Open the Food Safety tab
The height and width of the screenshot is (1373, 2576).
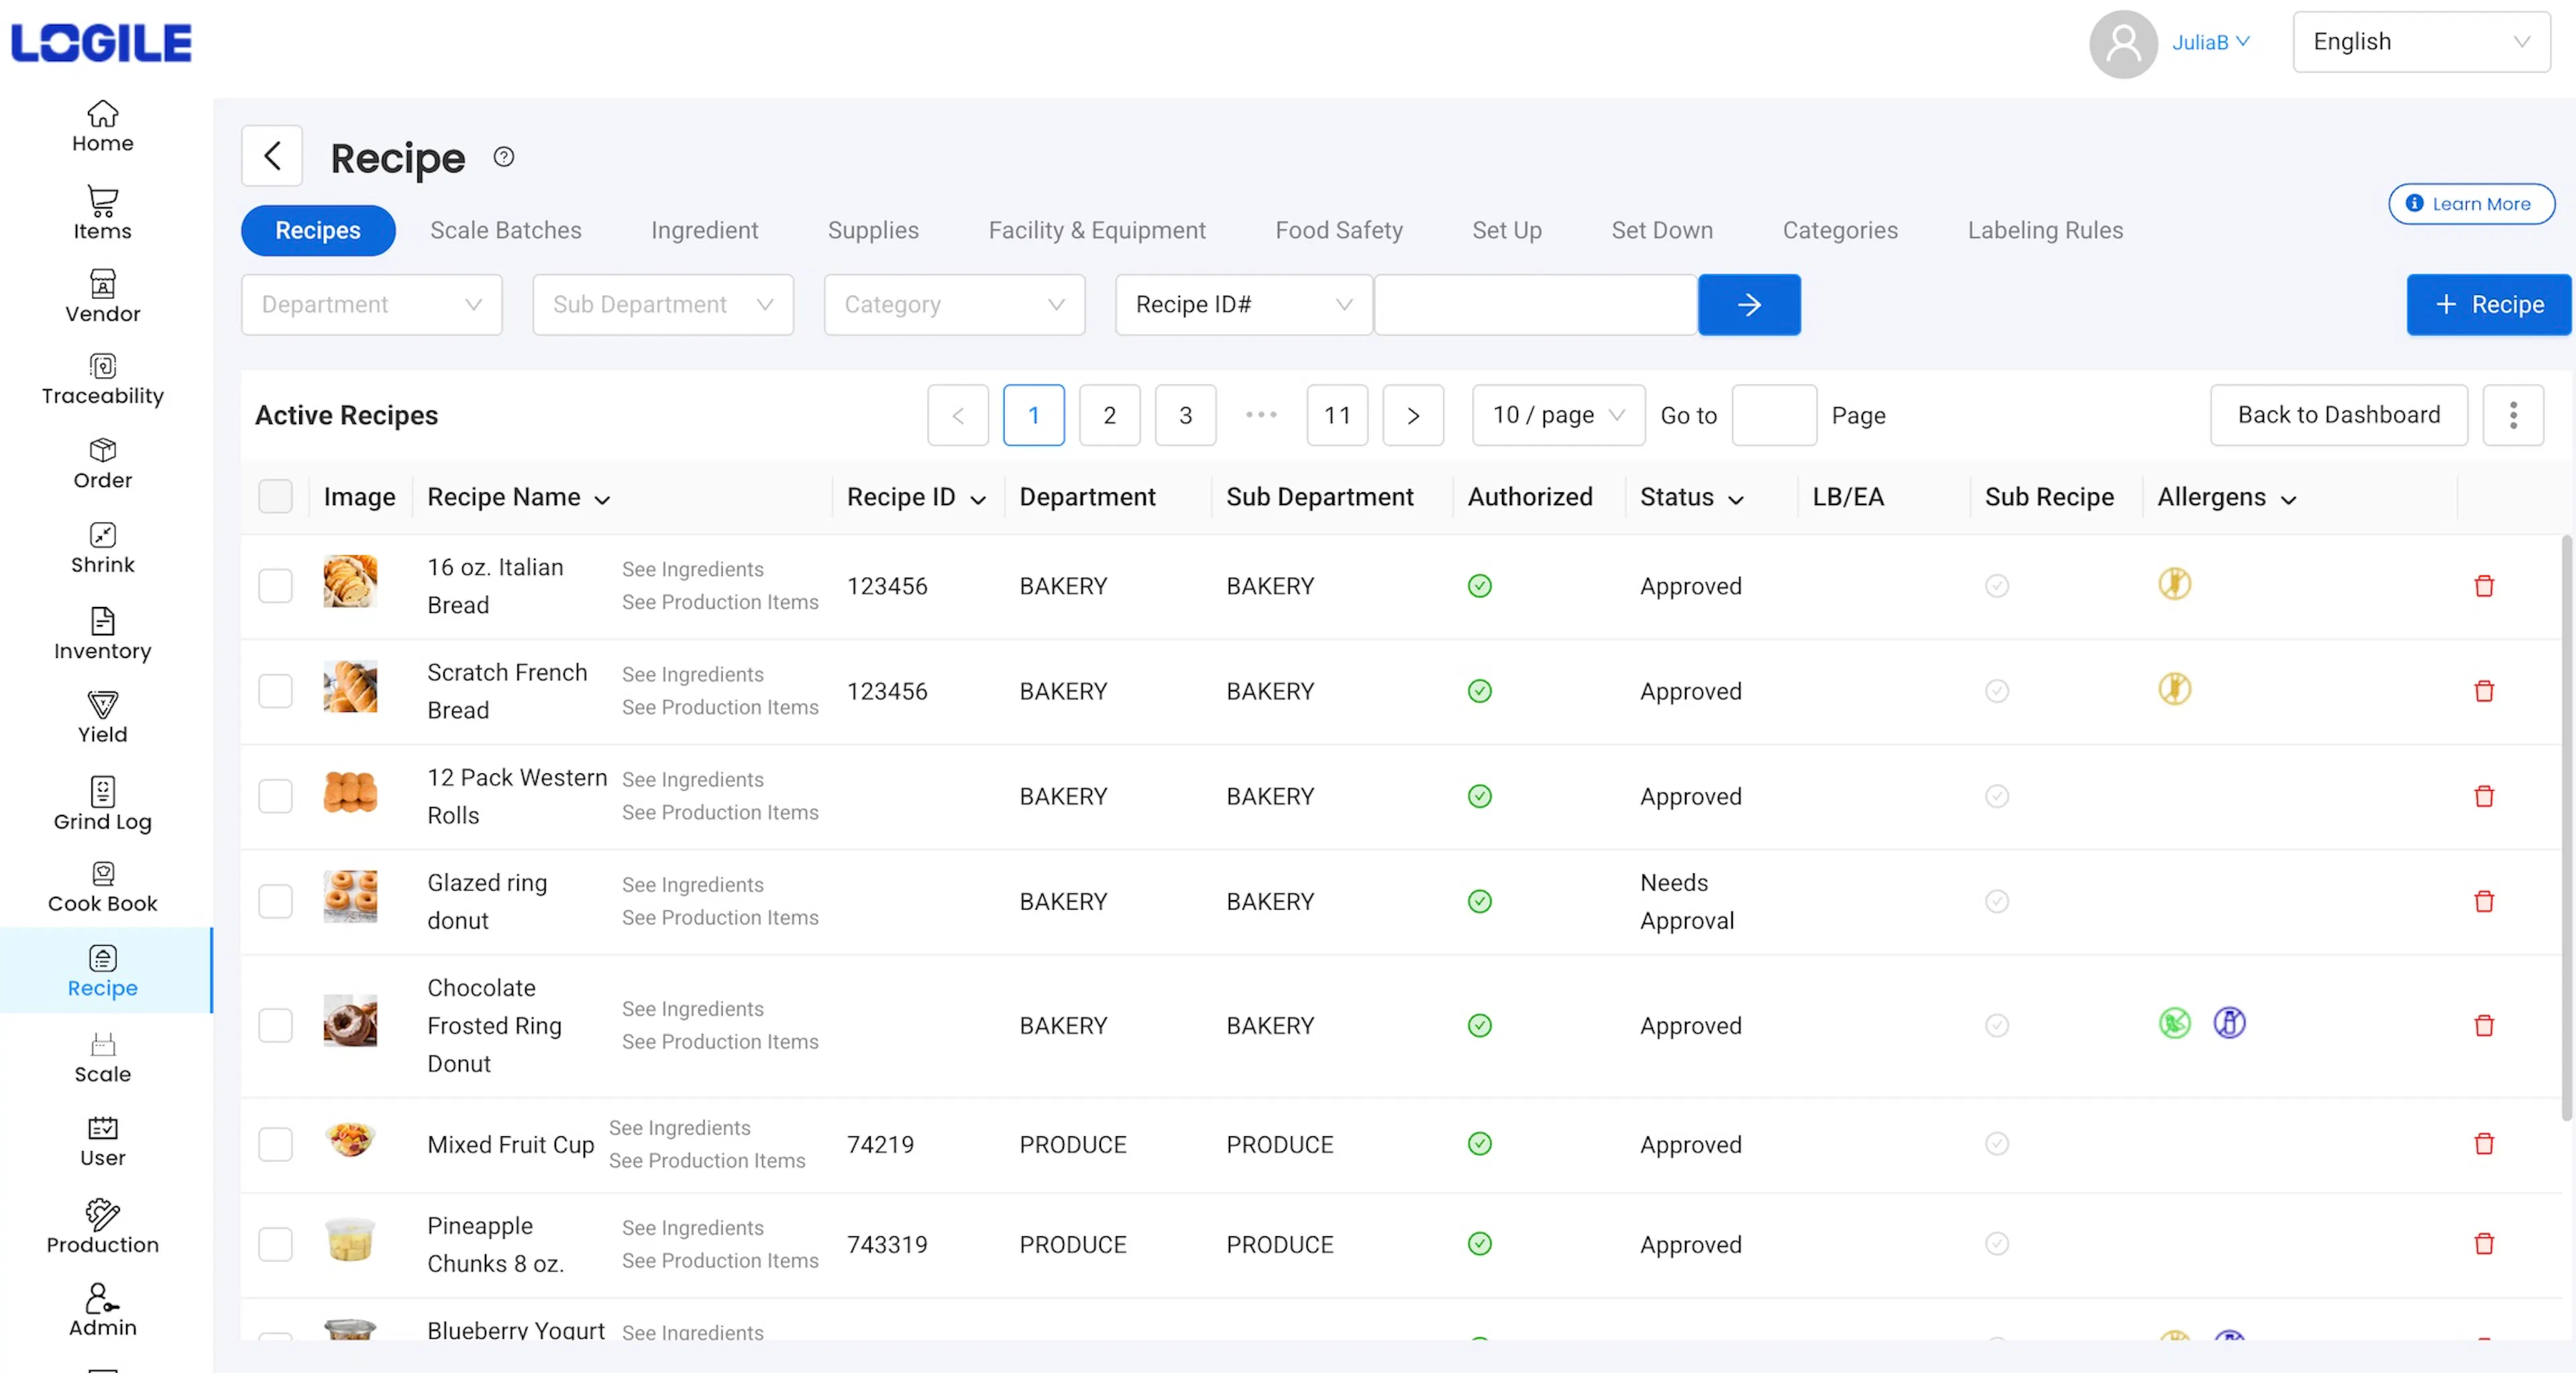click(1338, 231)
